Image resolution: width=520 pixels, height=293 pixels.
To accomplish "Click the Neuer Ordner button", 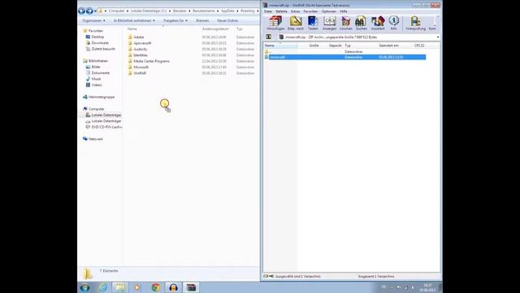I will pyautogui.click(x=227, y=20).
